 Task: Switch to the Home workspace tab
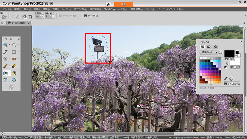(x=108, y=4)
